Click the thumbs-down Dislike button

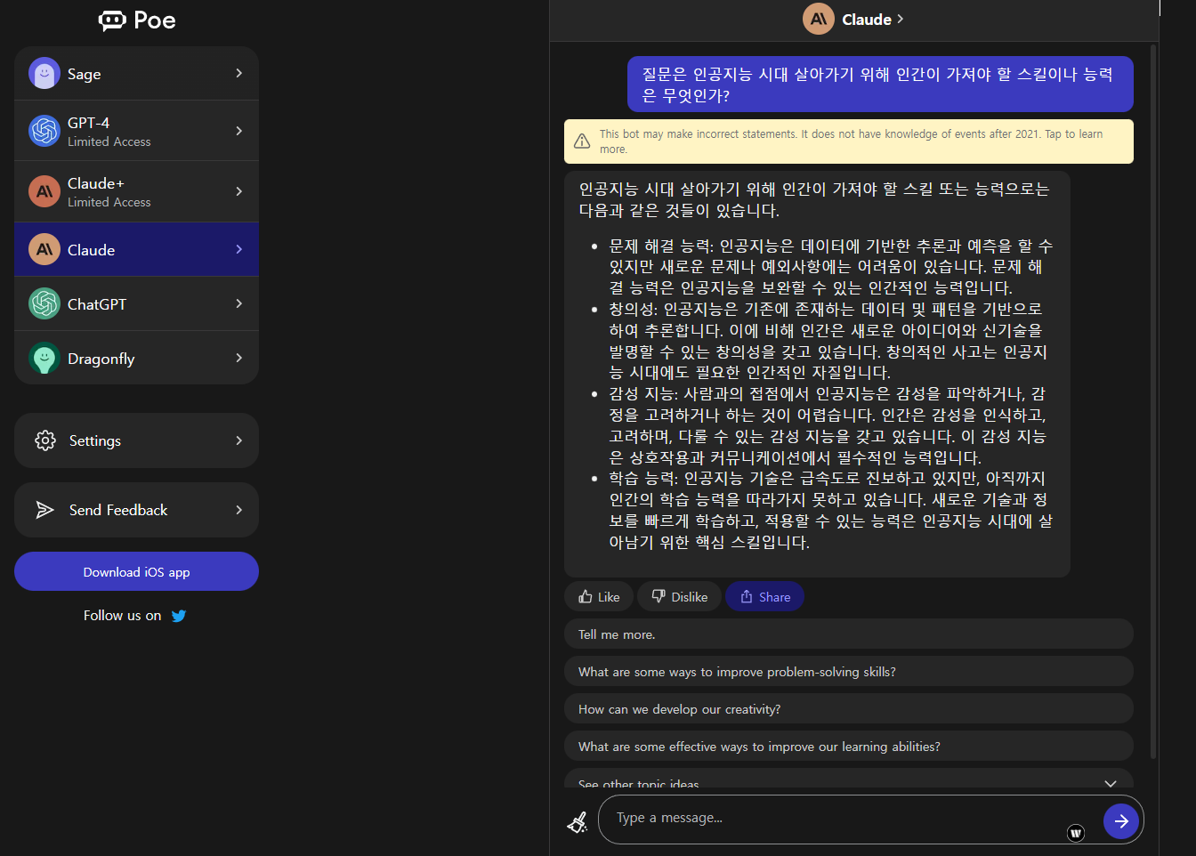point(680,596)
